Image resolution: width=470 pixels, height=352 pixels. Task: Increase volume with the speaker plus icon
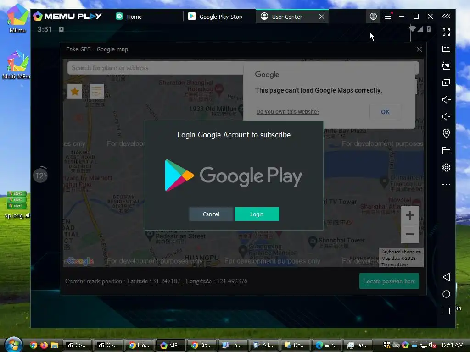[446, 99]
